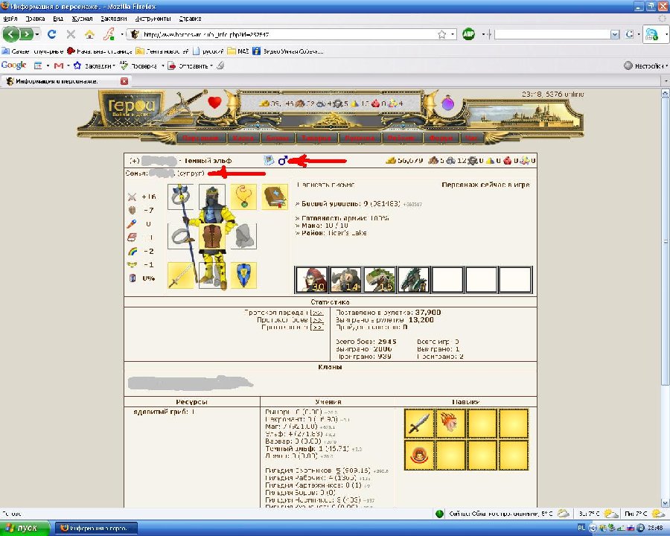Screen dimensions: 670x536
Task: Select the sword weapon equipment slot
Action: [x=180, y=275]
